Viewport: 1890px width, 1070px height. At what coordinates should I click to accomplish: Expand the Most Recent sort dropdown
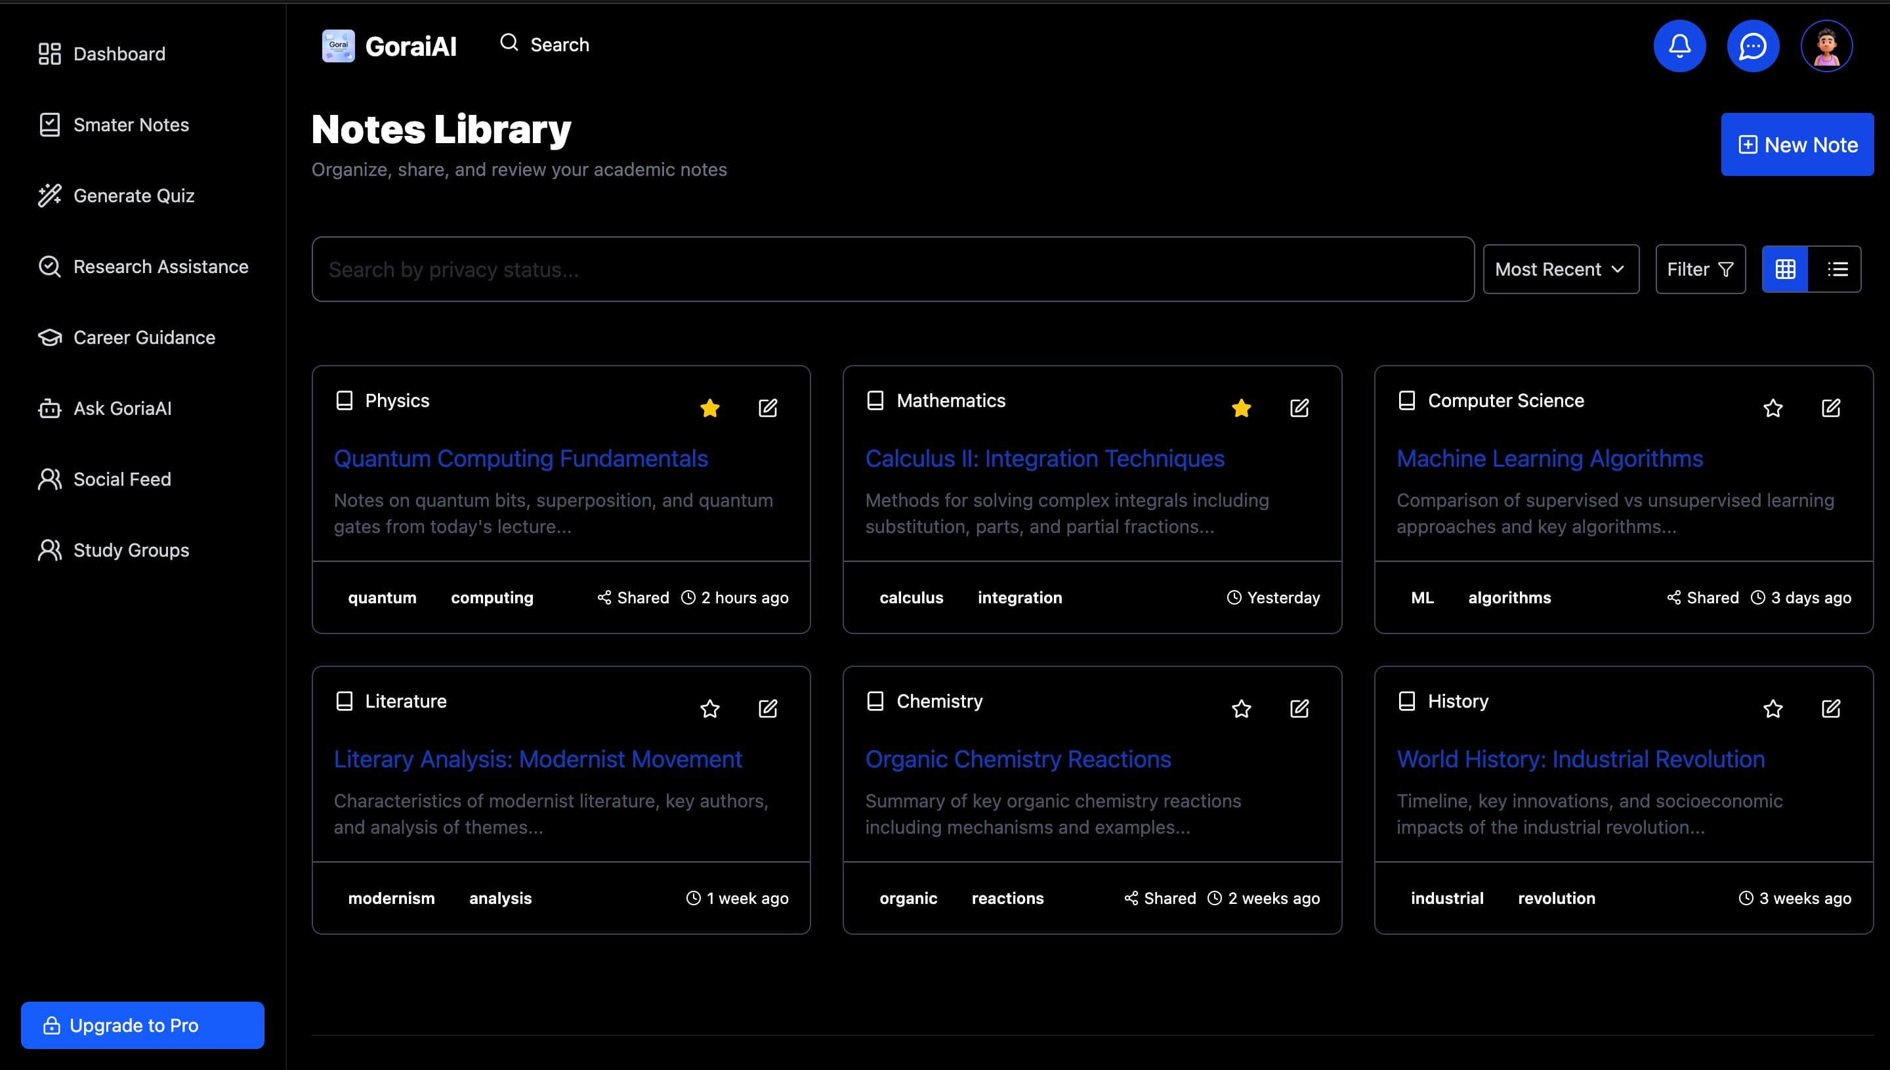click(x=1560, y=269)
